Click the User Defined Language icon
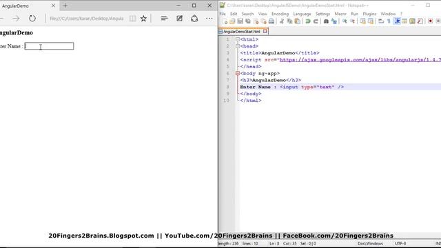Image resolution: width=441 pixels, height=248 pixels. click(404, 21)
